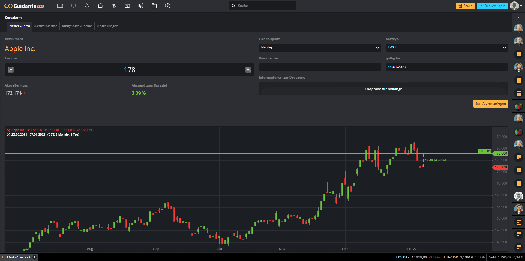
Task: Increase Kursziel with the plus button
Action: pyautogui.click(x=248, y=70)
